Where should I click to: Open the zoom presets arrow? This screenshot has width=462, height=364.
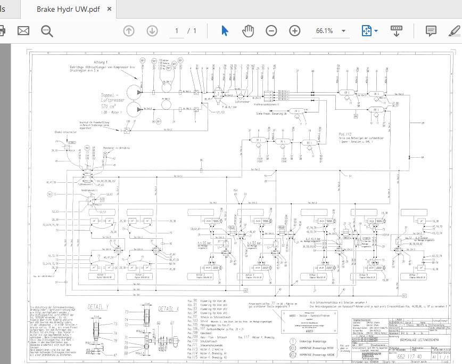click(x=344, y=30)
